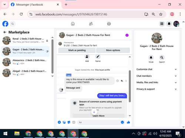Click Learn More on scam warning

(98, 116)
